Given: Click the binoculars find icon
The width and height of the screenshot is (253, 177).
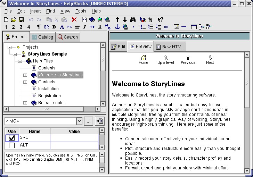Looking at the screenshot, I should tap(133, 20).
